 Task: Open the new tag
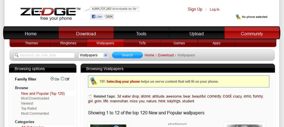coord(162,101)
